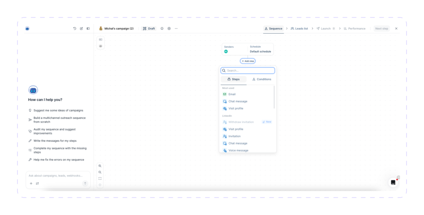Click the Add step button
This screenshot has height=215, width=424.
click(x=248, y=61)
